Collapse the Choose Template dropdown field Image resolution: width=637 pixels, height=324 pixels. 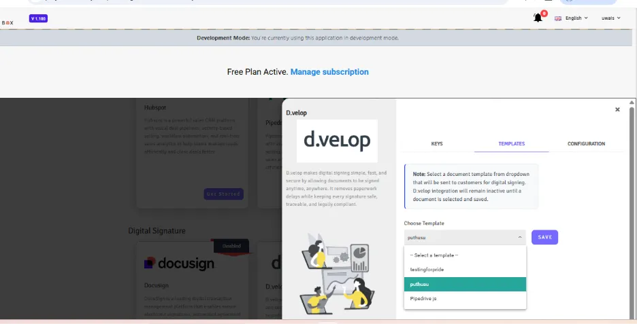tap(465, 237)
